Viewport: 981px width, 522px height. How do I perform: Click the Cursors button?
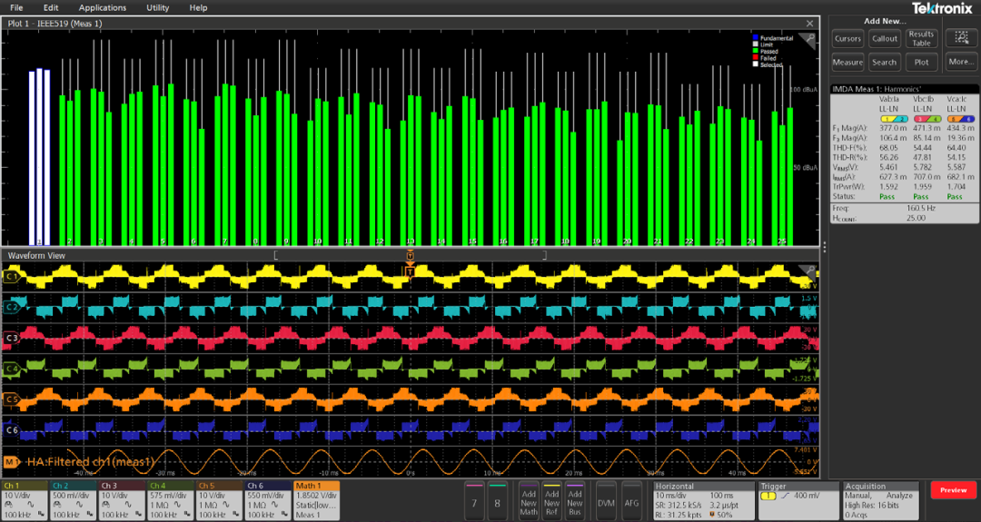847,38
